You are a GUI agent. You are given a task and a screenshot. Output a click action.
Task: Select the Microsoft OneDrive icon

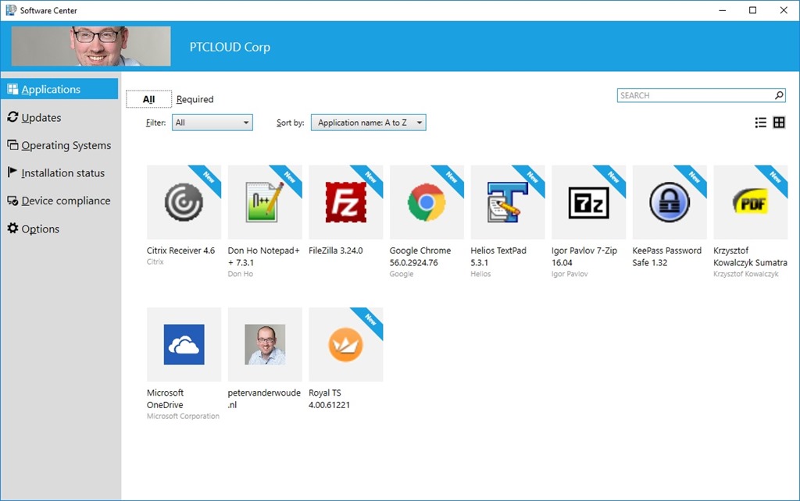pyautogui.click(x=184, y=344)
